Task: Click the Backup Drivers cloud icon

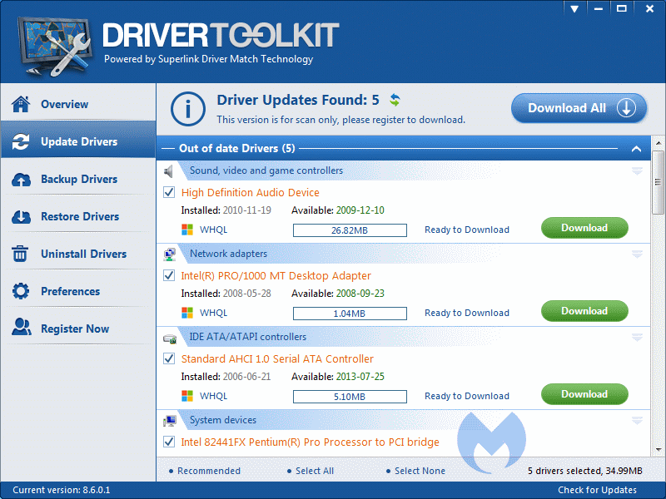Action: 21,179
